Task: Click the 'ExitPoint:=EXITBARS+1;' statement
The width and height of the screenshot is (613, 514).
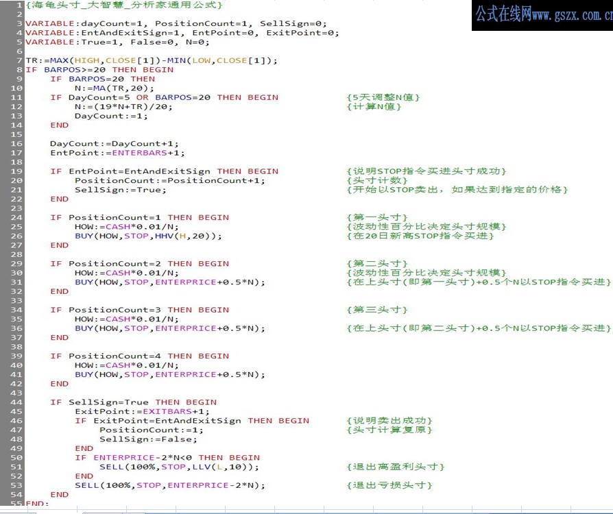Action: pos(143,412)
